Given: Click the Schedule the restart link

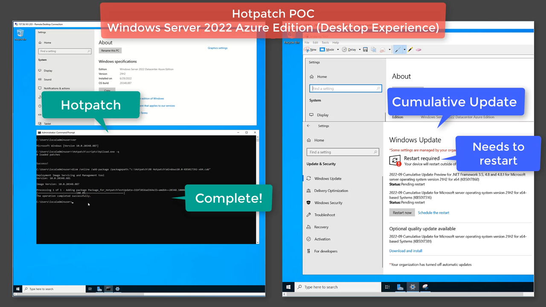Looking at the screenshot, I should pyautogui.click(x=433, y=212).
